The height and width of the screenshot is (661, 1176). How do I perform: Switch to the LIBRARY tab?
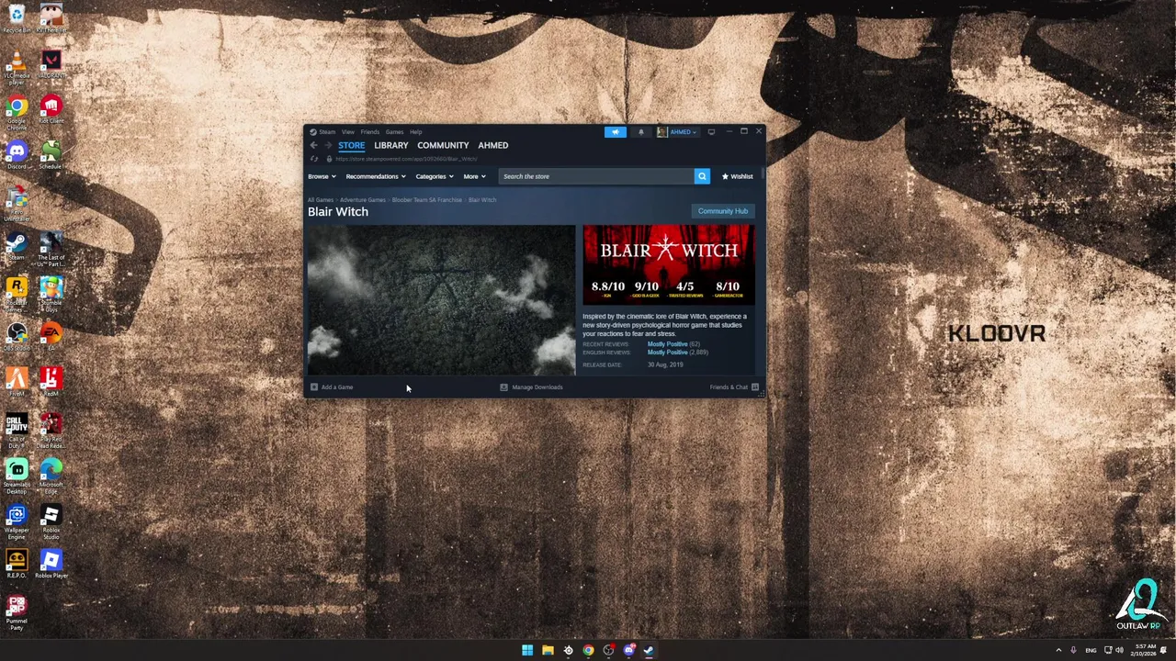tap(390, 145)
